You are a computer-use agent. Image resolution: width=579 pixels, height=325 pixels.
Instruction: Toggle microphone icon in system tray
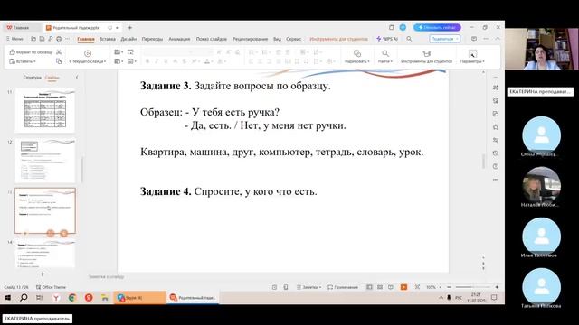click(449, 297)
